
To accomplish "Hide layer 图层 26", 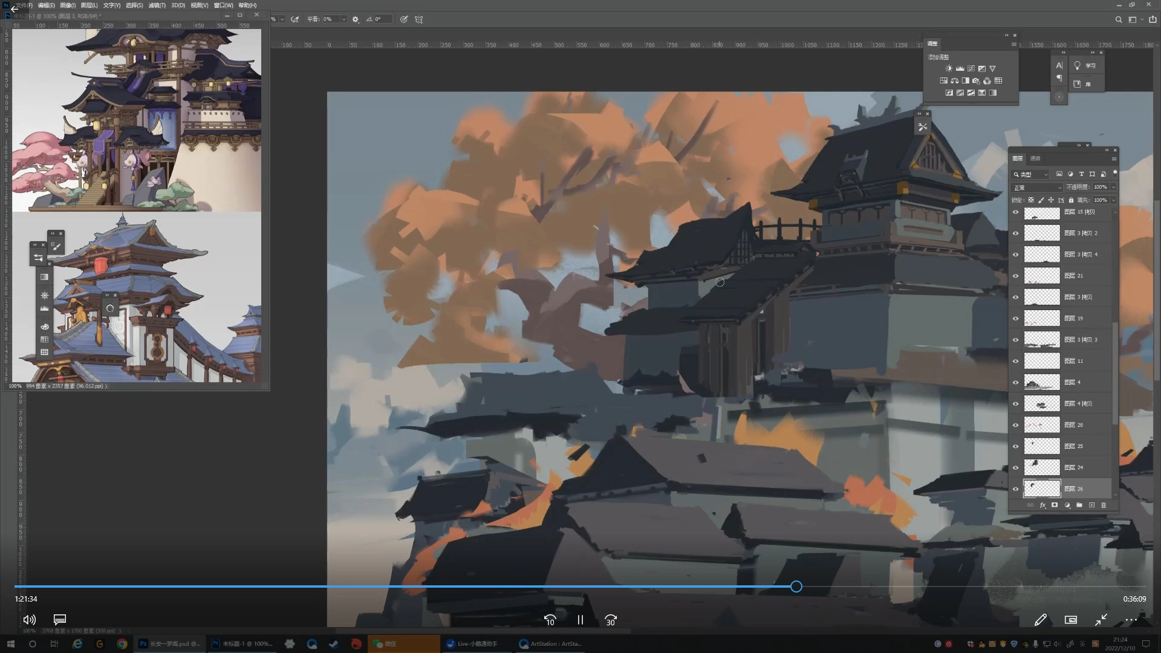I will [x=1016, y=489].
